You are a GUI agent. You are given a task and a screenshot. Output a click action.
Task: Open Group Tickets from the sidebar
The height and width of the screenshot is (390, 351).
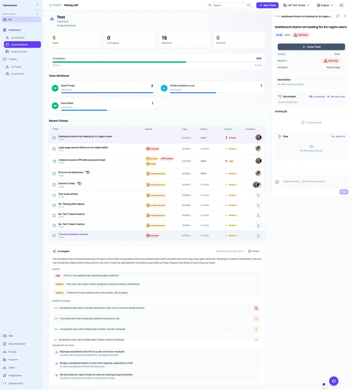tap(18, 74)
